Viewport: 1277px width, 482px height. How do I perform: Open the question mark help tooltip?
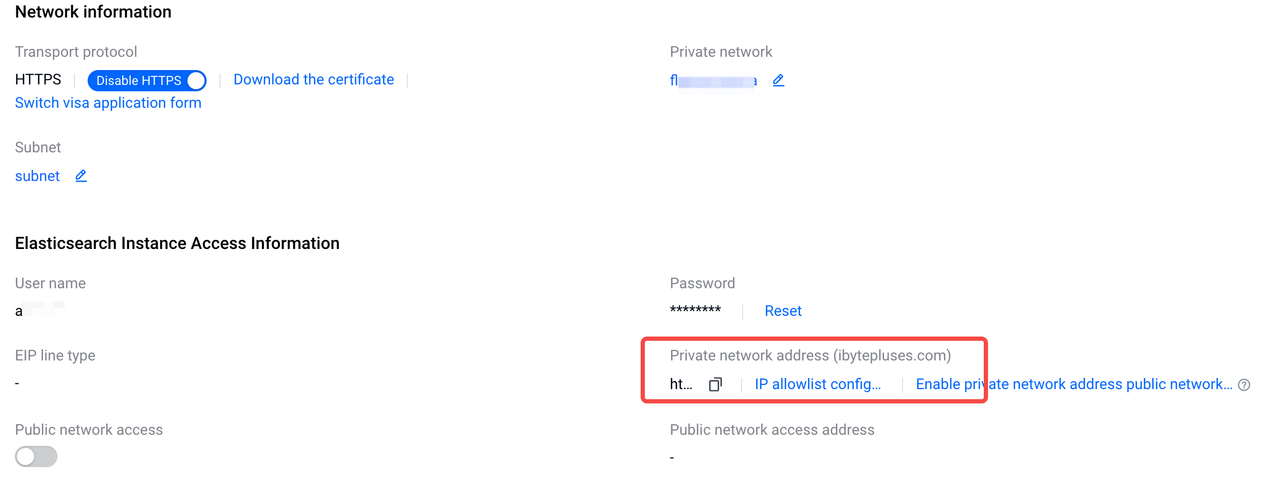pyautogui.click(x=1244, y=385)
